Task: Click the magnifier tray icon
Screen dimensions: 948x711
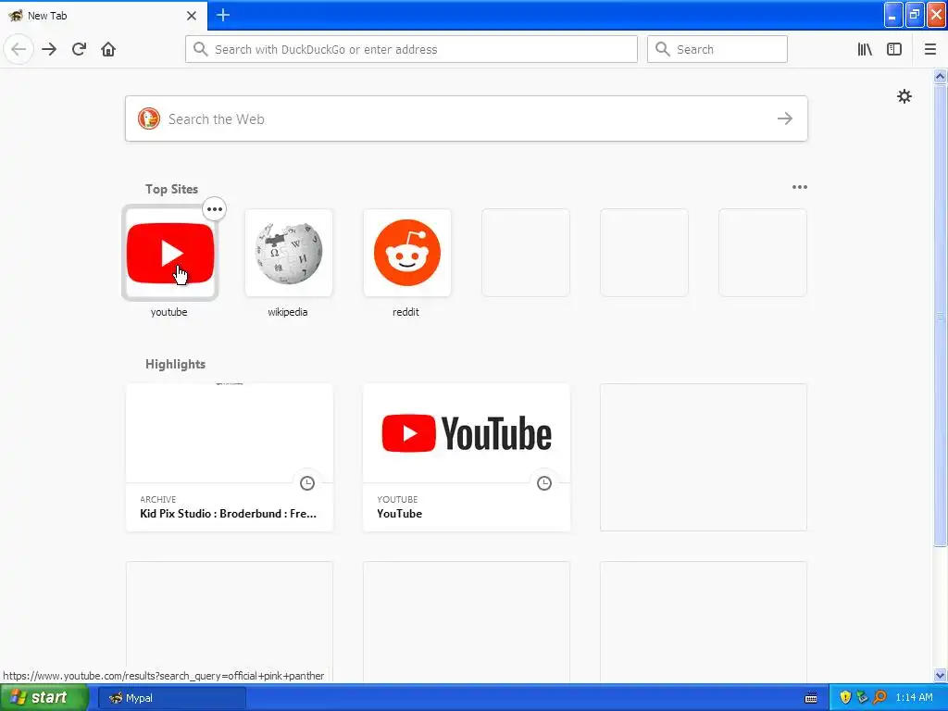Action: pos(879,697)
